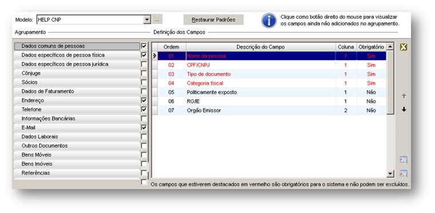This screenshot has height=213, width=435.
Task: Click the preview icon with red F
Action: pos(404,160)
